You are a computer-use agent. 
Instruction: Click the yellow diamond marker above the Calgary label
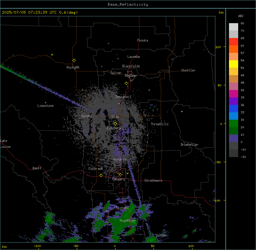(120, 175)
